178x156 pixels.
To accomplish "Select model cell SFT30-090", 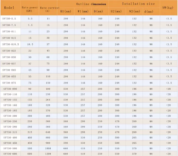I will [x=10, y=89].
